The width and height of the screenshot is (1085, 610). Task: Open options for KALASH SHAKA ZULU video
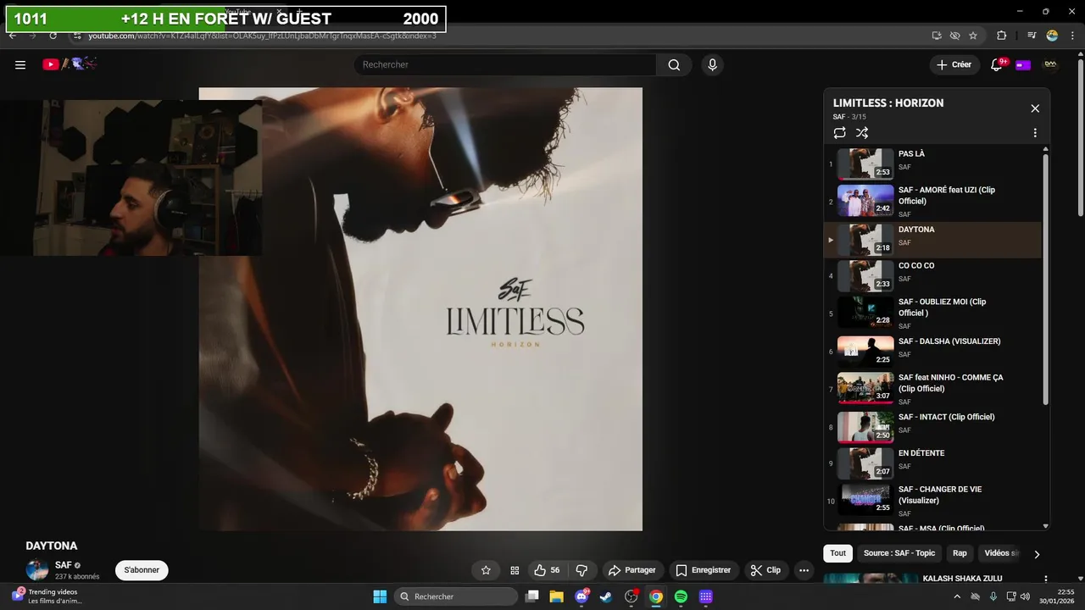point(1044,579)
